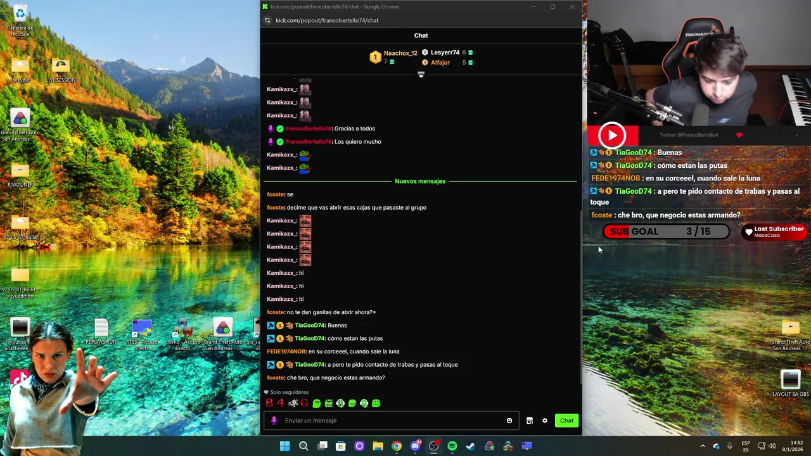
Task: Open Steam from the taskbar
Action: pos(471,446)
